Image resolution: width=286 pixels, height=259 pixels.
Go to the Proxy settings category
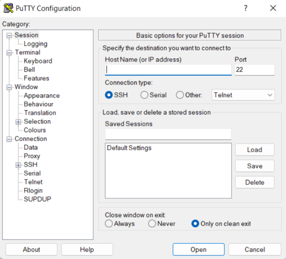32,156
